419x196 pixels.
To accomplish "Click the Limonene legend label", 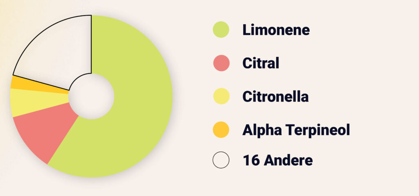I will coord(276,30).
